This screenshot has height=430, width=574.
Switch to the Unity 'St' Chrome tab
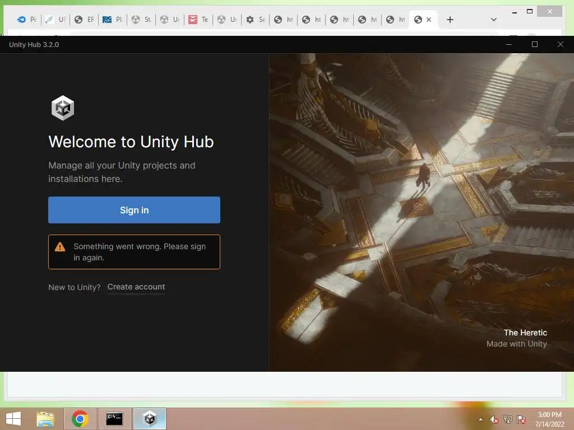[141, 20]
